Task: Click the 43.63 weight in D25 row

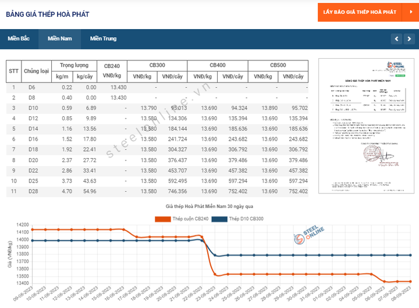Action: 90,181
